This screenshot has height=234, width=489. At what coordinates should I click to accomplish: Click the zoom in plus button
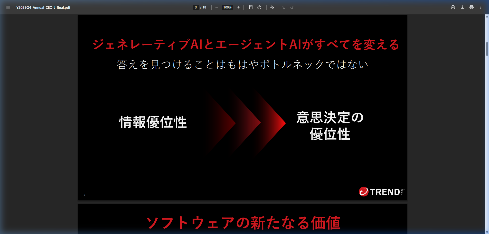[238, 7]
